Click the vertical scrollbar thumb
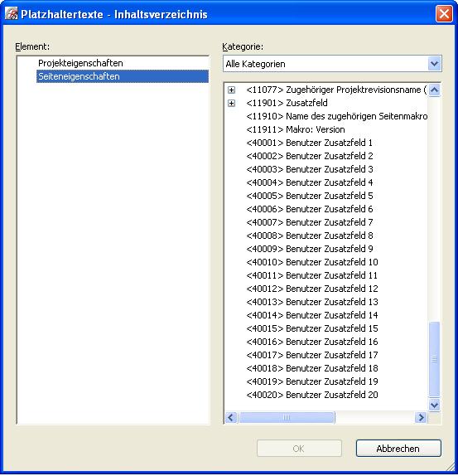Viewport: 458px width, 476px height. pyautogui.click(x=434, y=359)
